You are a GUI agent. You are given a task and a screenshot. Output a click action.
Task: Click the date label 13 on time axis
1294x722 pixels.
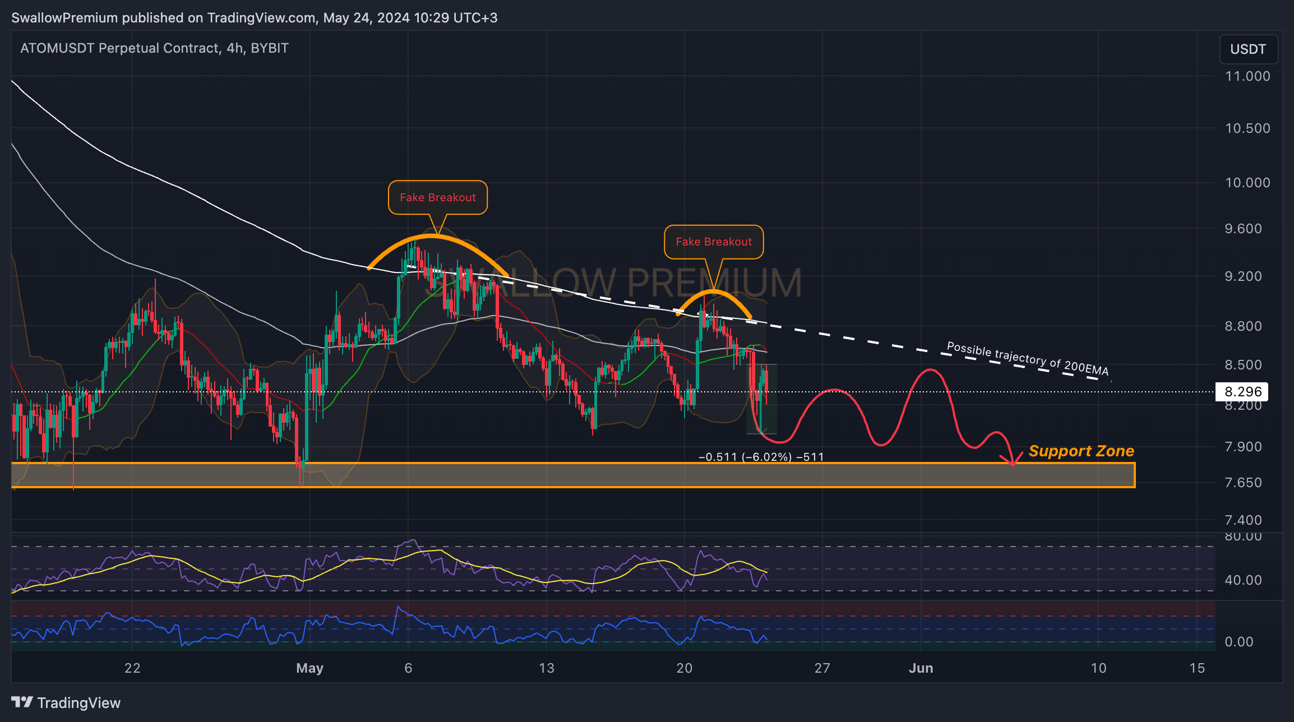[x=546, y=668]
